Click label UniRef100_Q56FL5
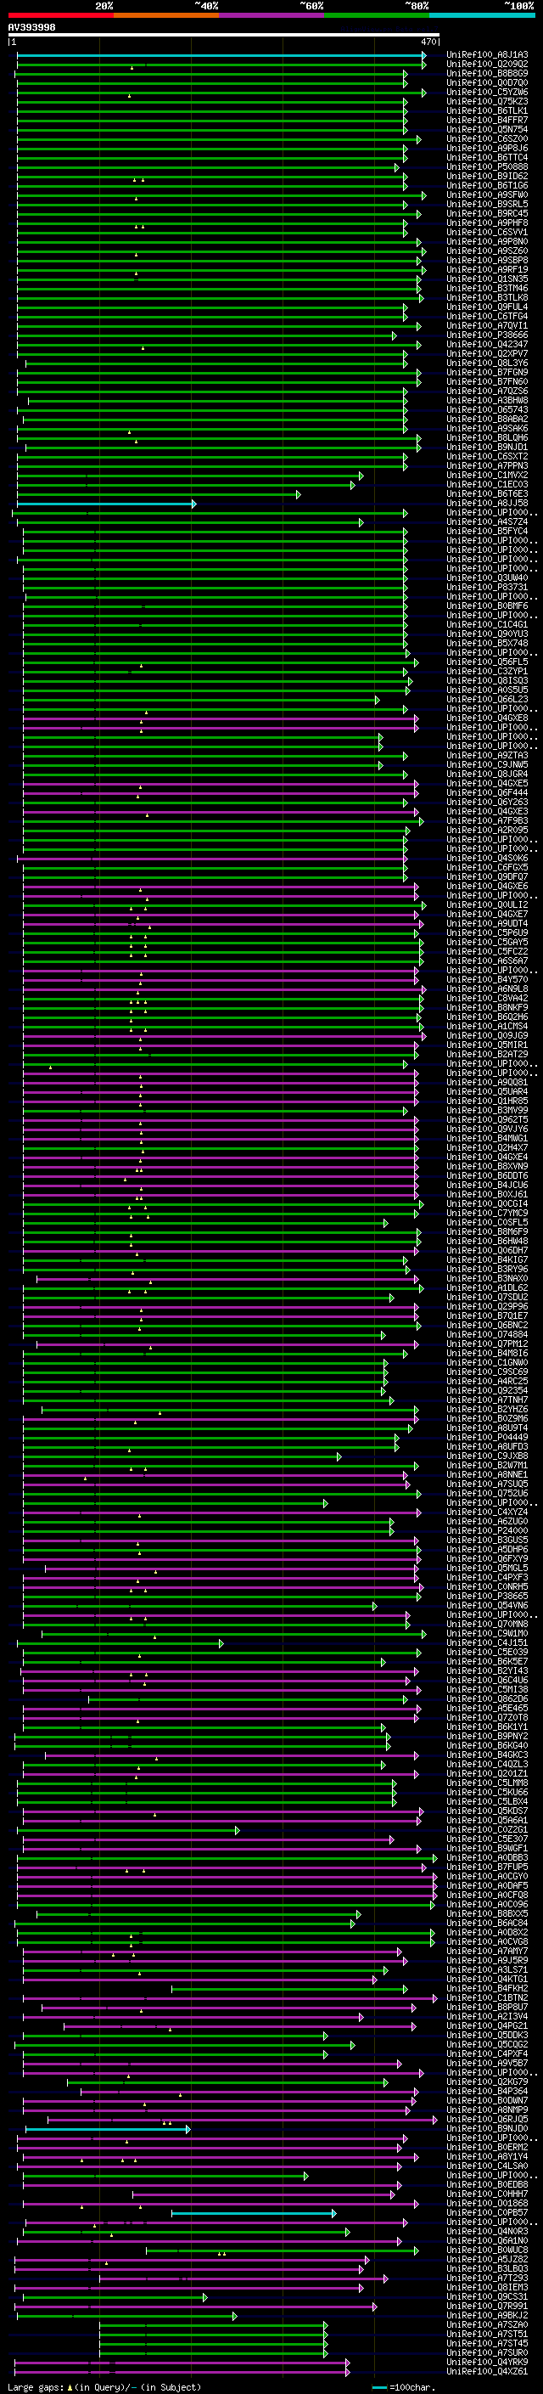Image resolution: width=543 pixels, height=2394 pixels. (x=487, y=662)
